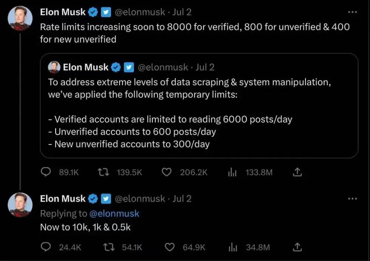Viewport: 370px width, 261px height.
Task: Click the share icon on the quoted tweet
Action: pyautogui.click(x=297, y=172)
